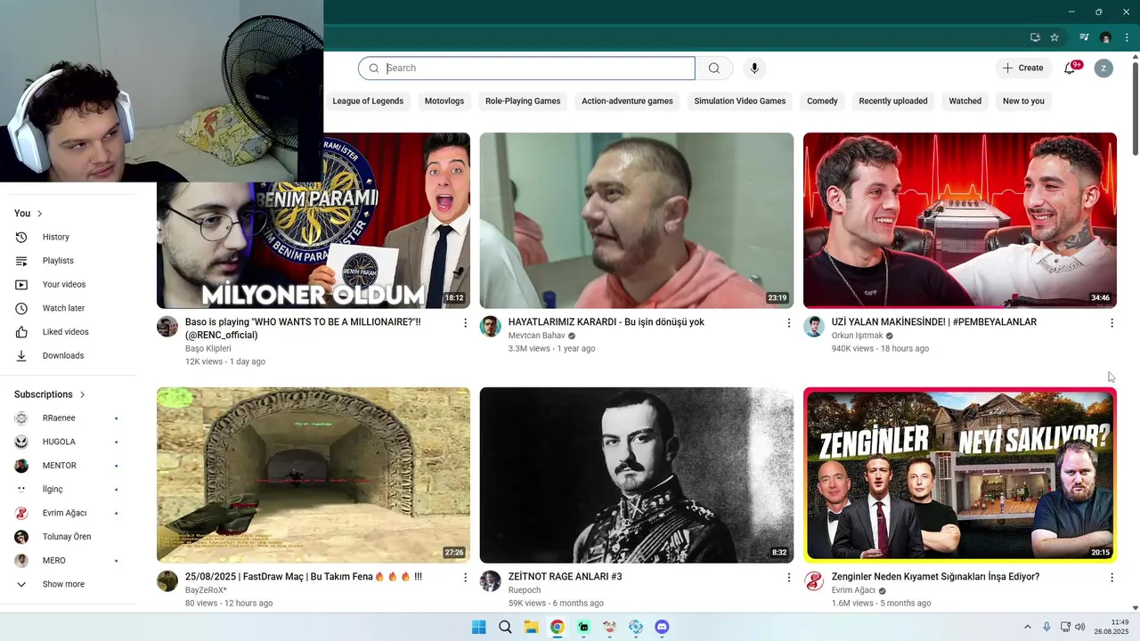Open Ruepoch channel avatar
This screenshot has width=1140, height=641.
[x=491, y=581]
